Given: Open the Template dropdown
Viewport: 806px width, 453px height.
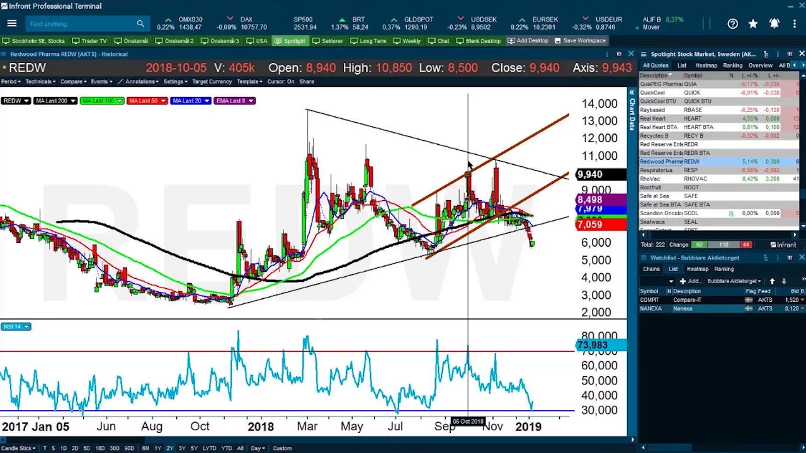Looking at the screenshot, I should click(250, 82).
